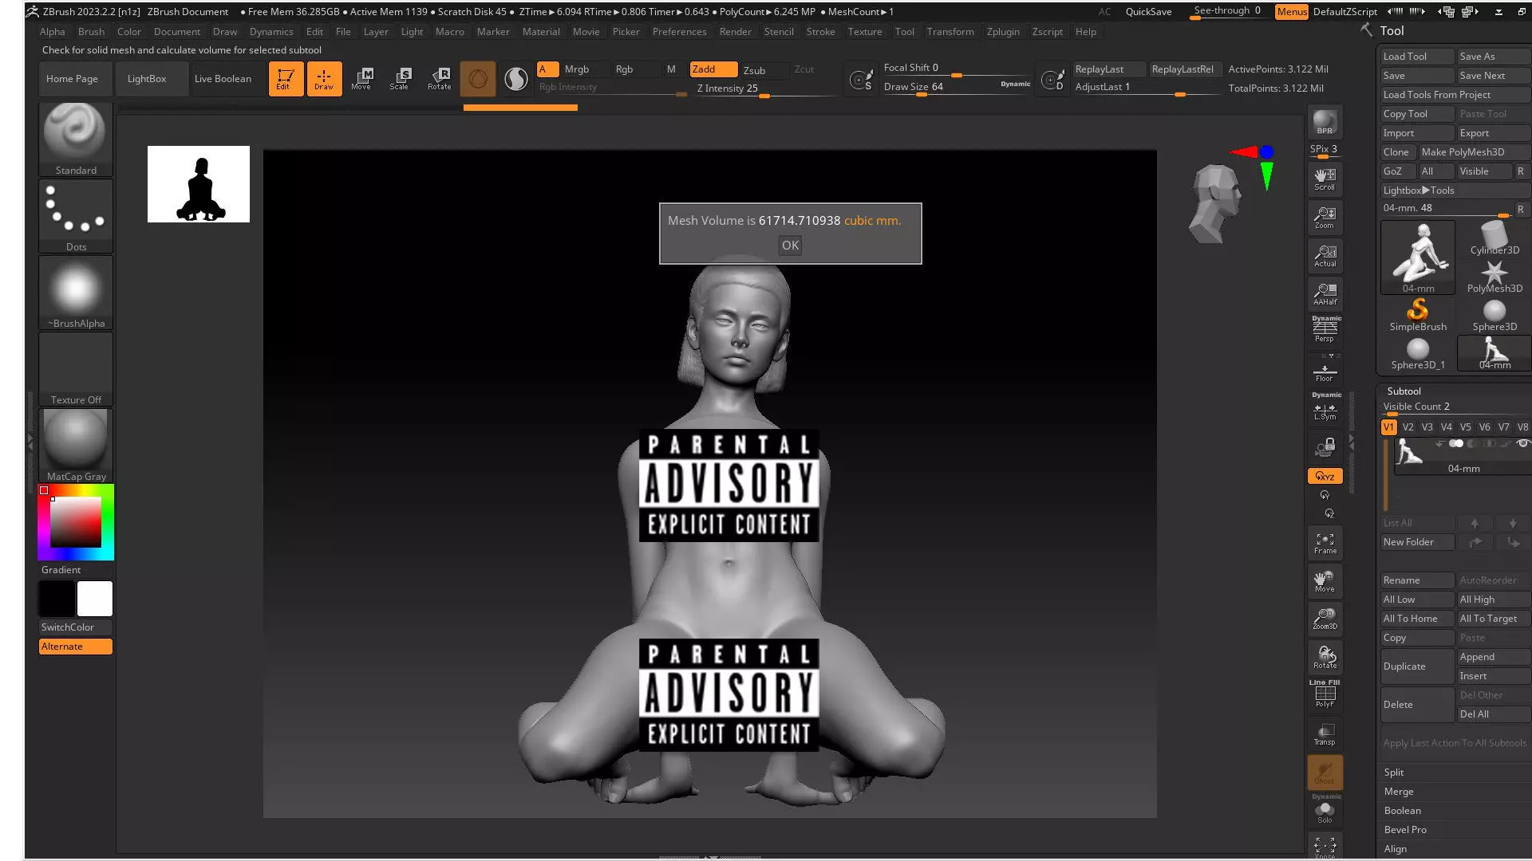The image size is (1532, 861).
Task: Toggle Transp transparency mode
Action: click(1325, 734)
